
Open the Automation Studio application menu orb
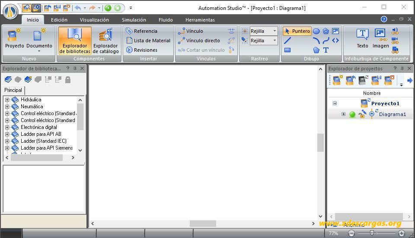(11, 11)
